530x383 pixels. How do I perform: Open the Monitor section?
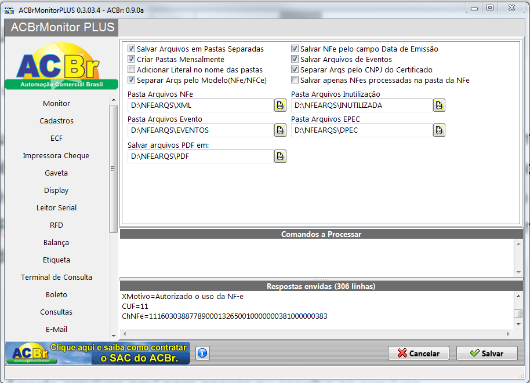click(x=56, y=103)
